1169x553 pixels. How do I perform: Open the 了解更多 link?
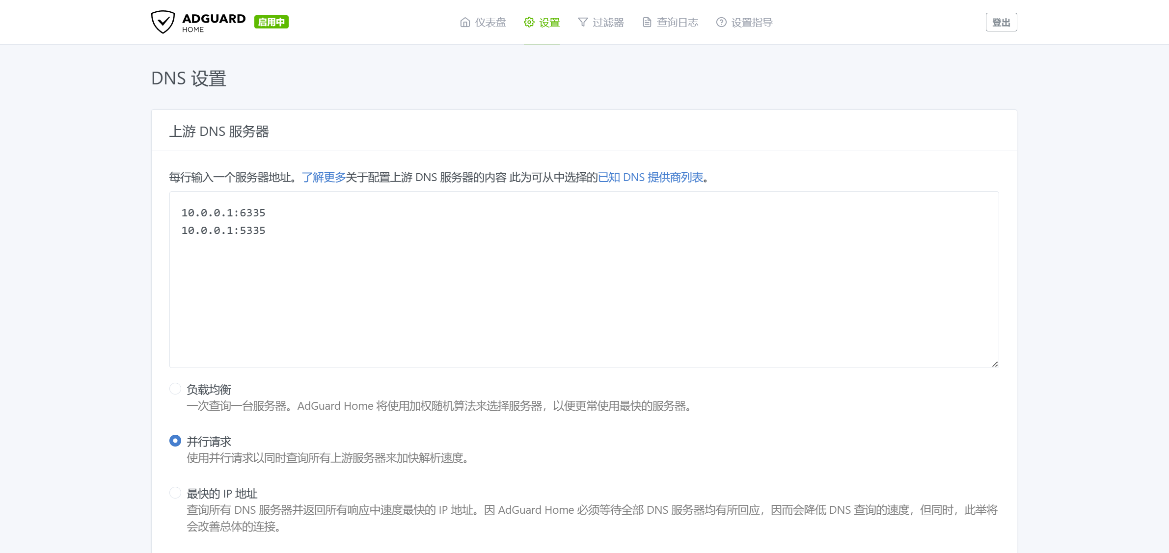324,177
